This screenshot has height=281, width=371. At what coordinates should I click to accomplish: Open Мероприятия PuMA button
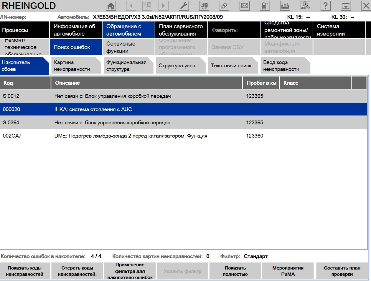(288, 271)
